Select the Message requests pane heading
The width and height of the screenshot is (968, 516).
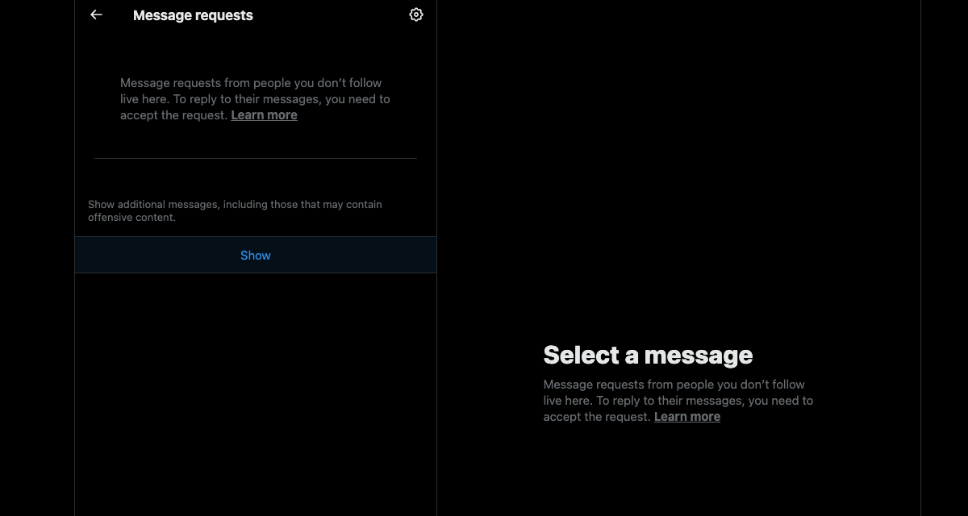coord(193,15)
